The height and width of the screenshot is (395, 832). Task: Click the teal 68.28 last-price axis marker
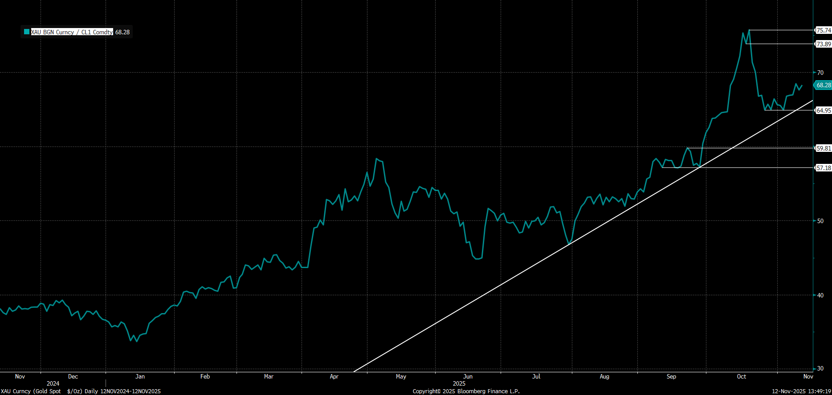pyautogui.click(x=823, y=85)
